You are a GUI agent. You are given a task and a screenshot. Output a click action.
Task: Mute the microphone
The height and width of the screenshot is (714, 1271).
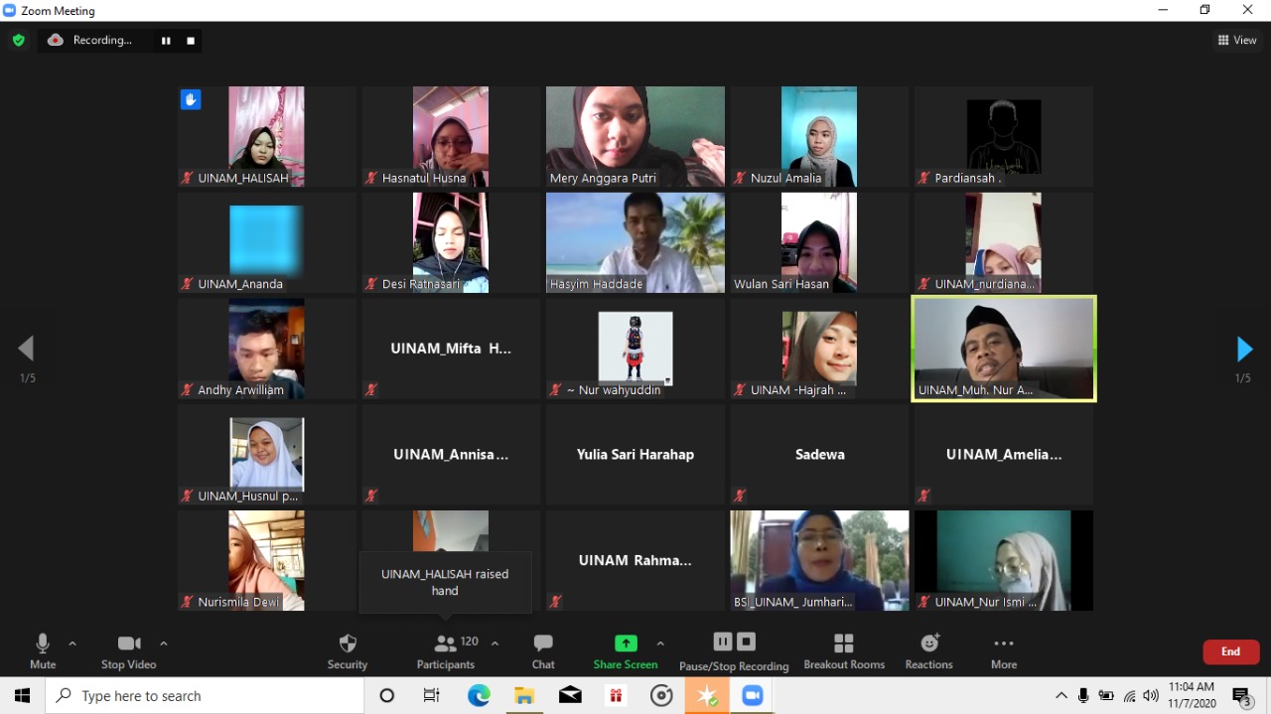tap(42, 650)
